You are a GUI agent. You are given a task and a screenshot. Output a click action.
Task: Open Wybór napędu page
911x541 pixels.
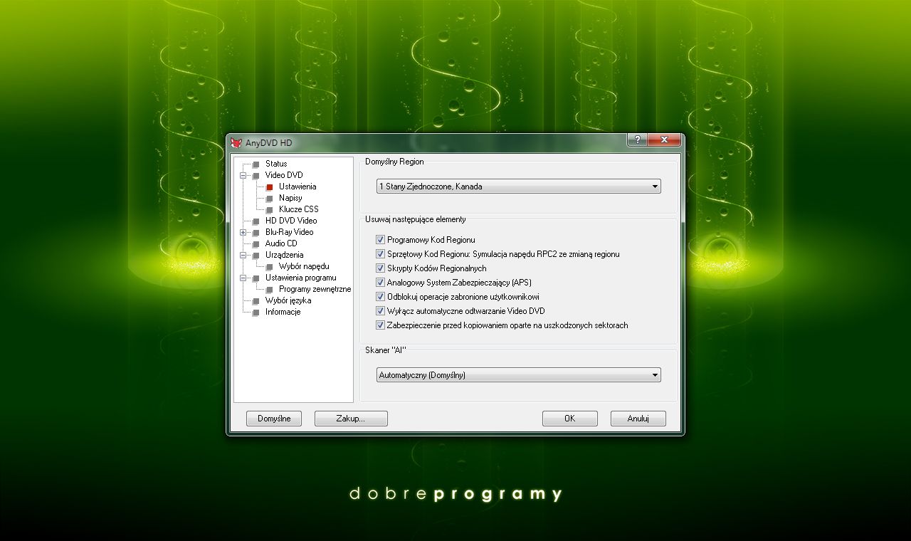[x=304, y=266]
